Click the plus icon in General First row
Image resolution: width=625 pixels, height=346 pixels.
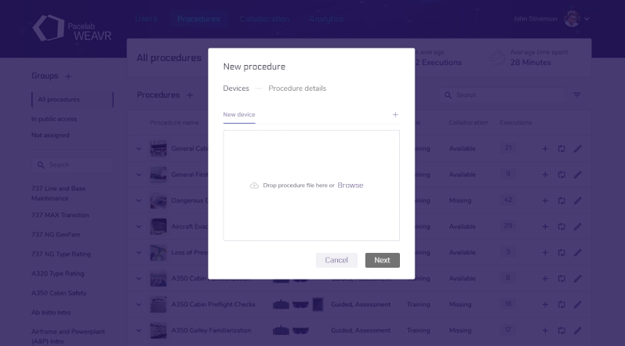pyautogui.click(x=545, y=175)
